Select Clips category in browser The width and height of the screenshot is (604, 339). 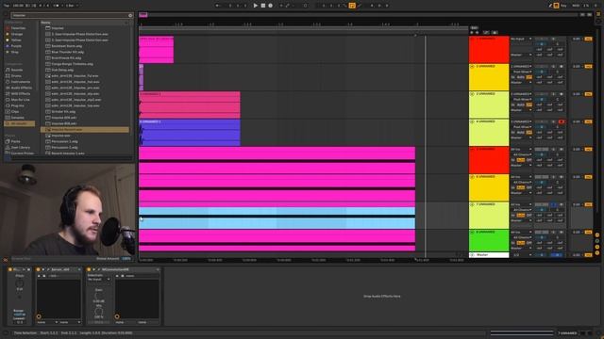pos(15,111)
